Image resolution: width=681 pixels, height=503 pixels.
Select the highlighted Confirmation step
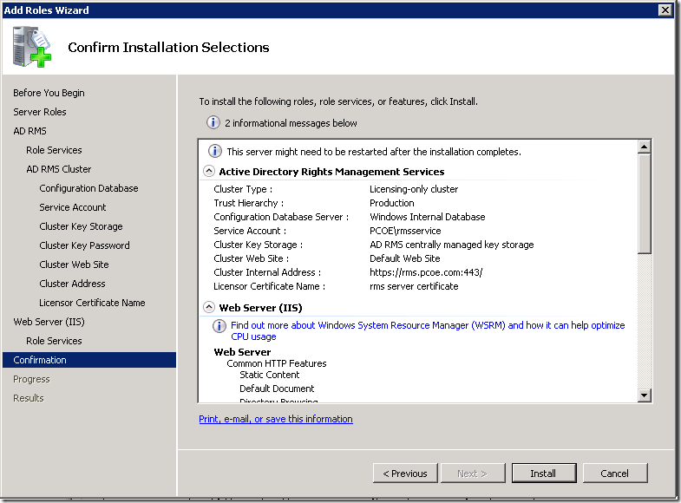point(89,360)
